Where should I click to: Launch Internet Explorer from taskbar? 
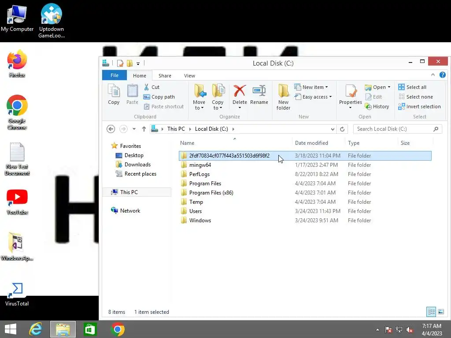(36, 329)
